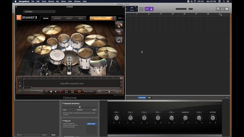Open the Mix menu
This screenshot has width=244, height=137.
(x=58, y=1)
